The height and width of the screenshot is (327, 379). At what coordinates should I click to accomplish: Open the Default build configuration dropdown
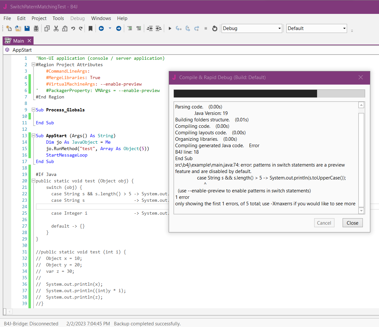(x=316, y=28)
